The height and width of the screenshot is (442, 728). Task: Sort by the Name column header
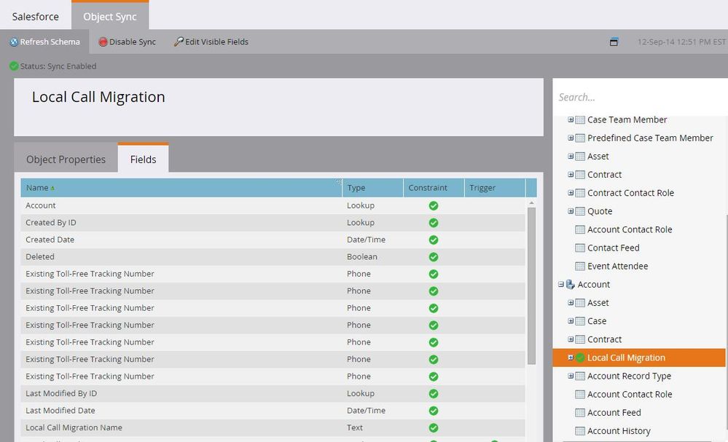[x=37, y=188]
